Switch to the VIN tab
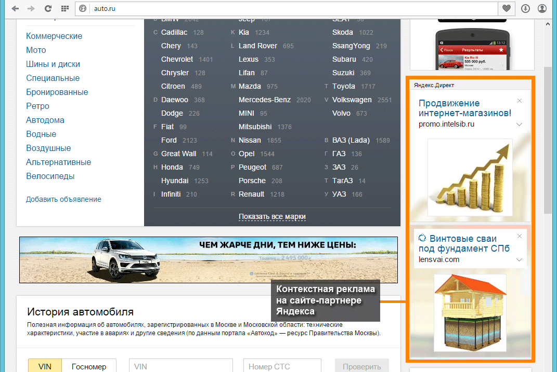Viewport: 557px width, 372px height. point(45,366)
